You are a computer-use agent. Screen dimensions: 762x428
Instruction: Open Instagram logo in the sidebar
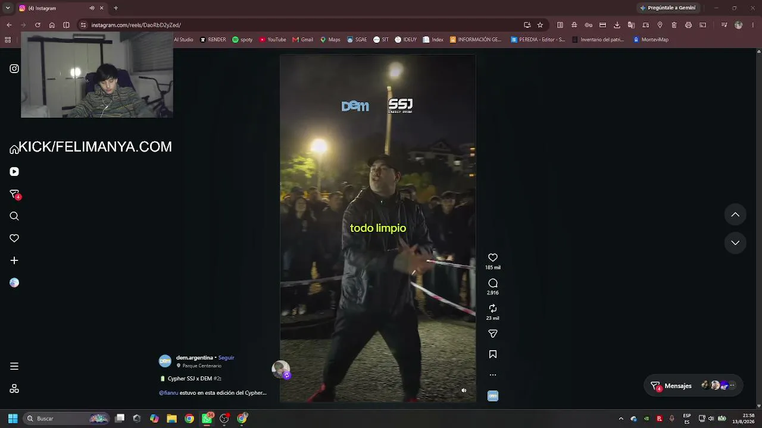tap(14, 68)
